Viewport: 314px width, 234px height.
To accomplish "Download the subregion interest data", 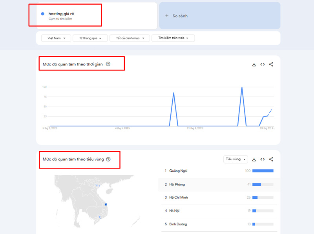I will [x=254, y=160].
